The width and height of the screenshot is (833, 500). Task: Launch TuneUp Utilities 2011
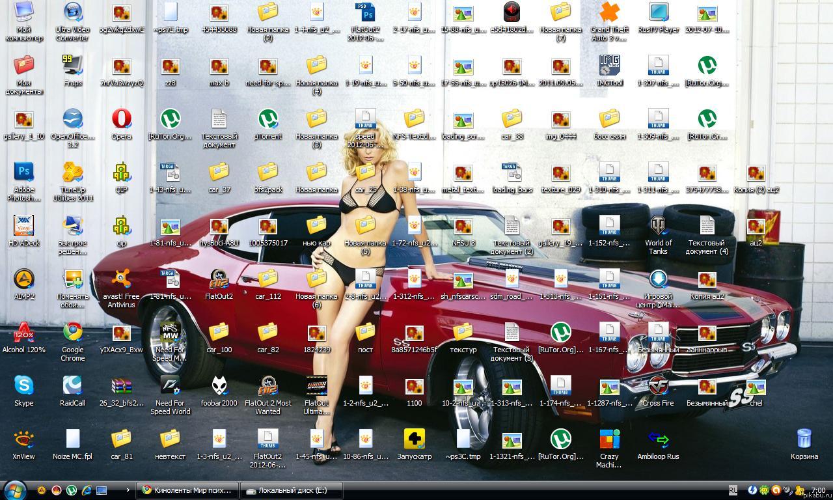[x=73, y=181]
